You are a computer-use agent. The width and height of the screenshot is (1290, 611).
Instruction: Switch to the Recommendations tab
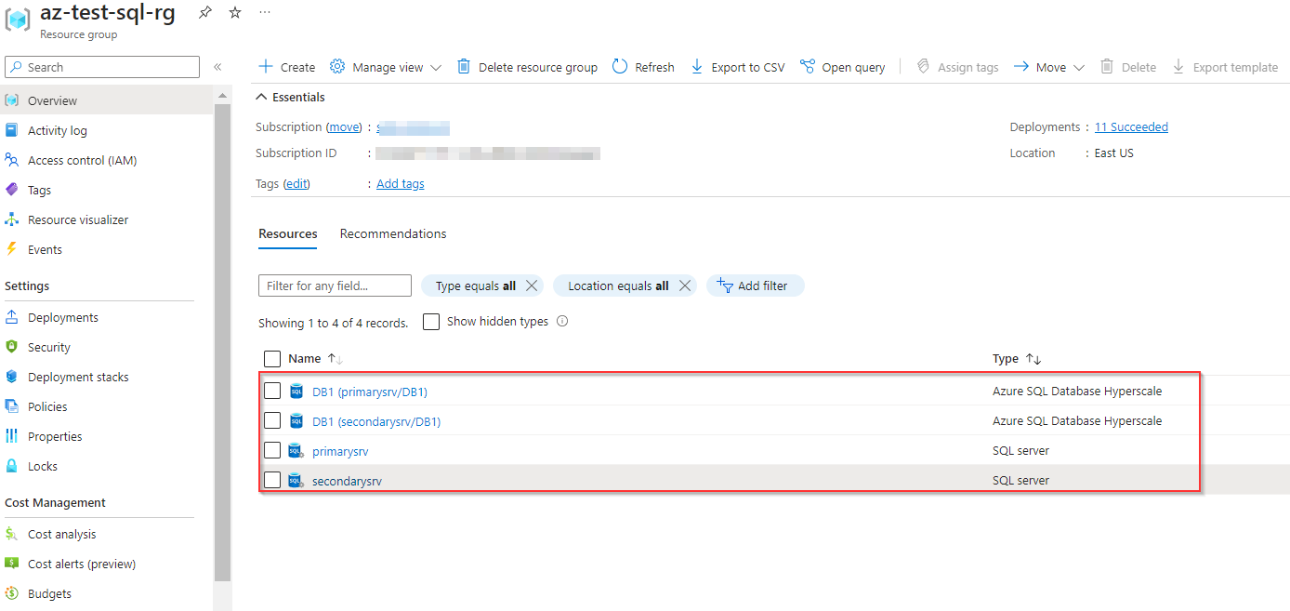[393, 233]
